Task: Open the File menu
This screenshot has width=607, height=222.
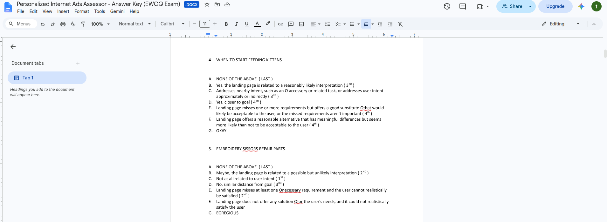Action: point(21,11)
